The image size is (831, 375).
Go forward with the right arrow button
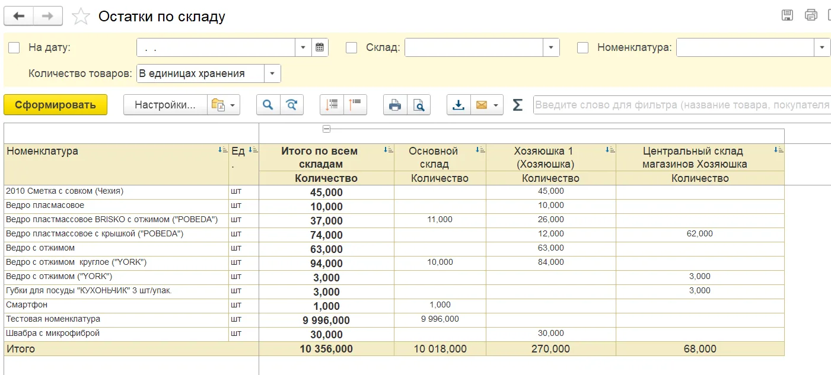click(x=48, y=16)
